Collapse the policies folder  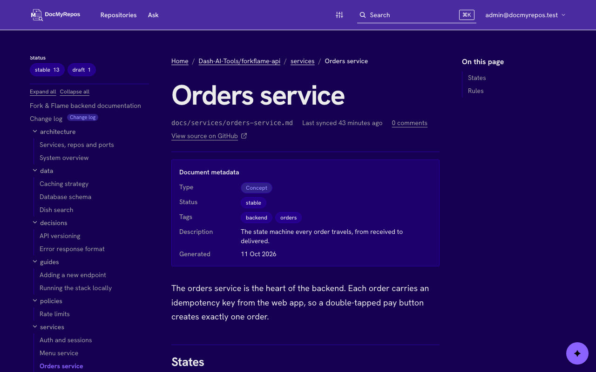[x=35, y=301]
